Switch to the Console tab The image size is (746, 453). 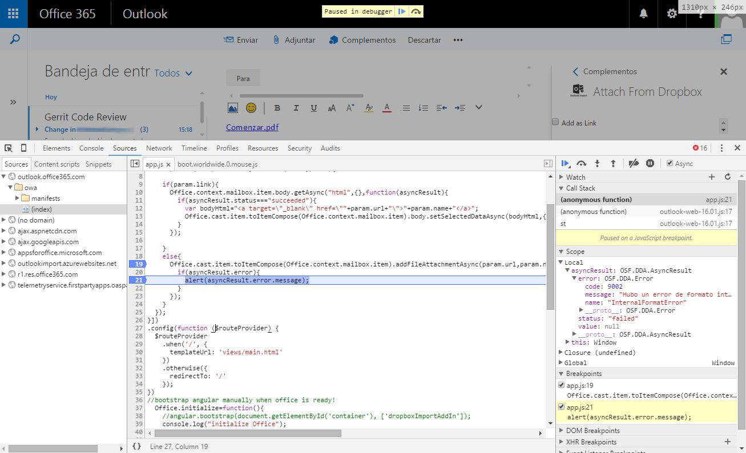(x=91, y=148)
